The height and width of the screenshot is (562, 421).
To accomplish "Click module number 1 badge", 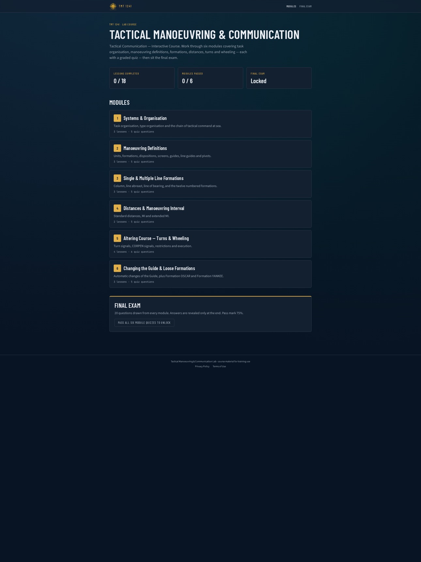I will [x=117, y=118].
